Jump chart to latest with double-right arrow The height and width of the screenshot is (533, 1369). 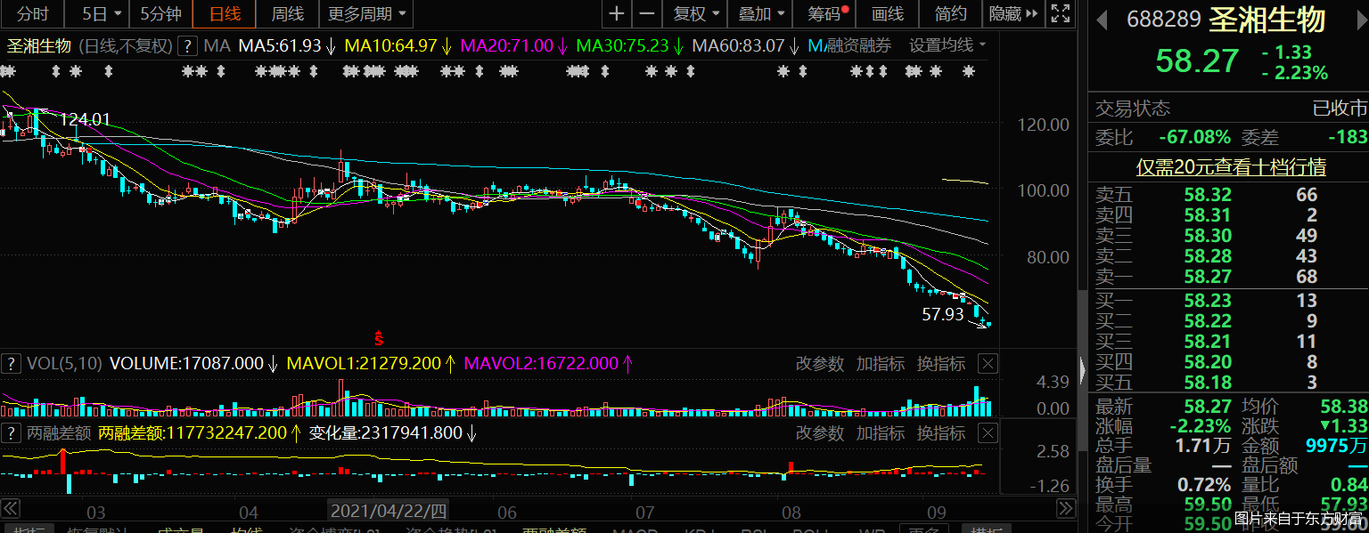(1065, 509)
